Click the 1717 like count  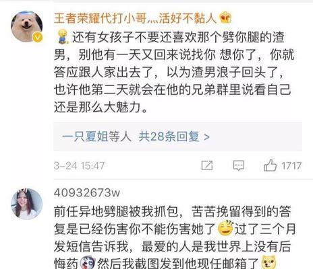point(291,166)
